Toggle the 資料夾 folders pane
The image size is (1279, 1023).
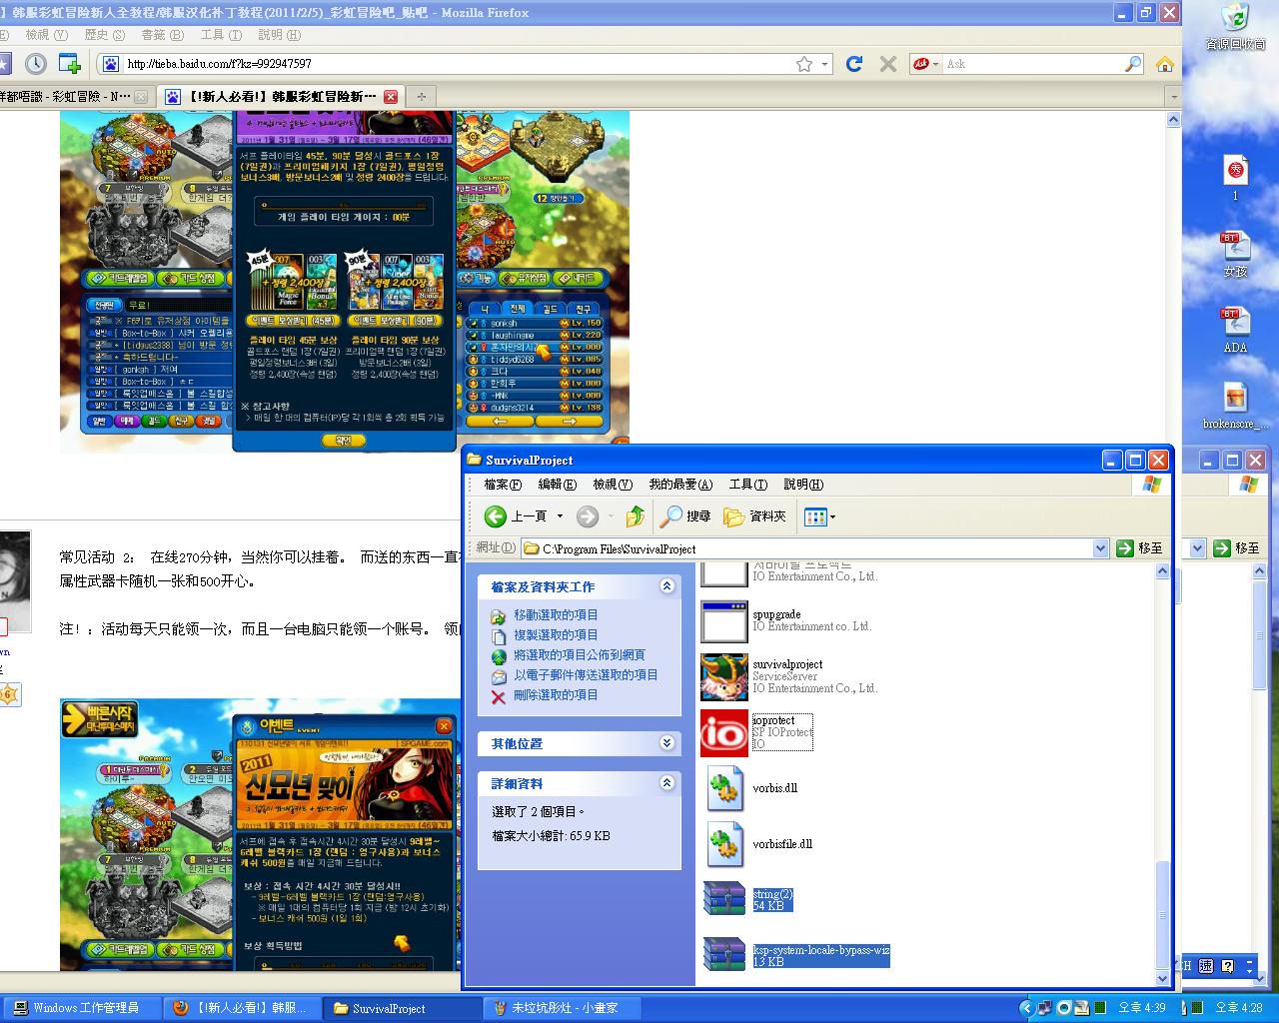click(754, 516)
